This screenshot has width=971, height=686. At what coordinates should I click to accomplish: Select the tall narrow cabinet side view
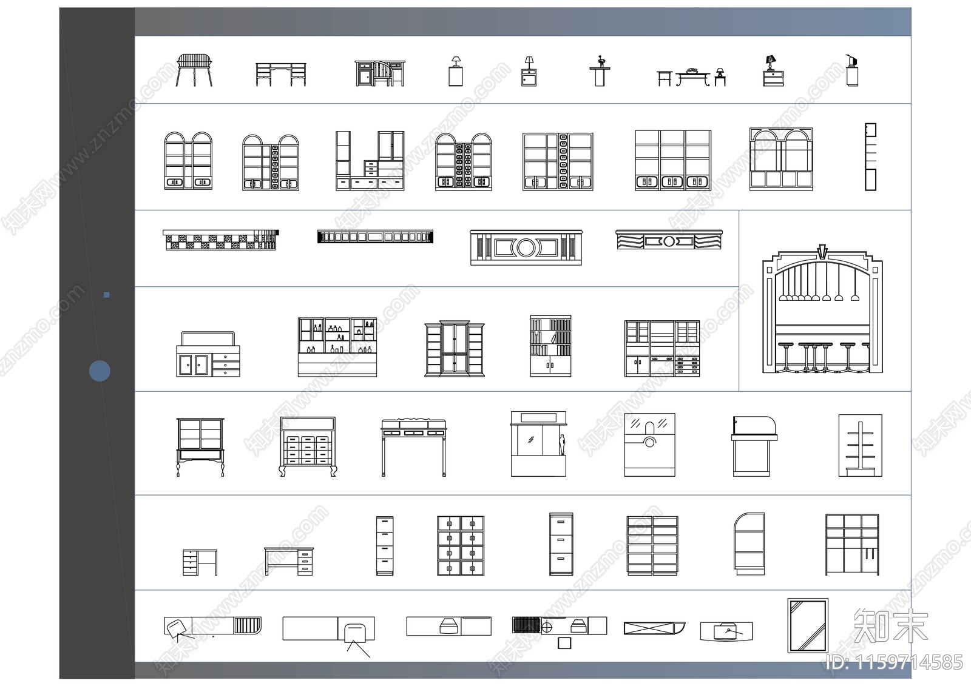(870, 157)
